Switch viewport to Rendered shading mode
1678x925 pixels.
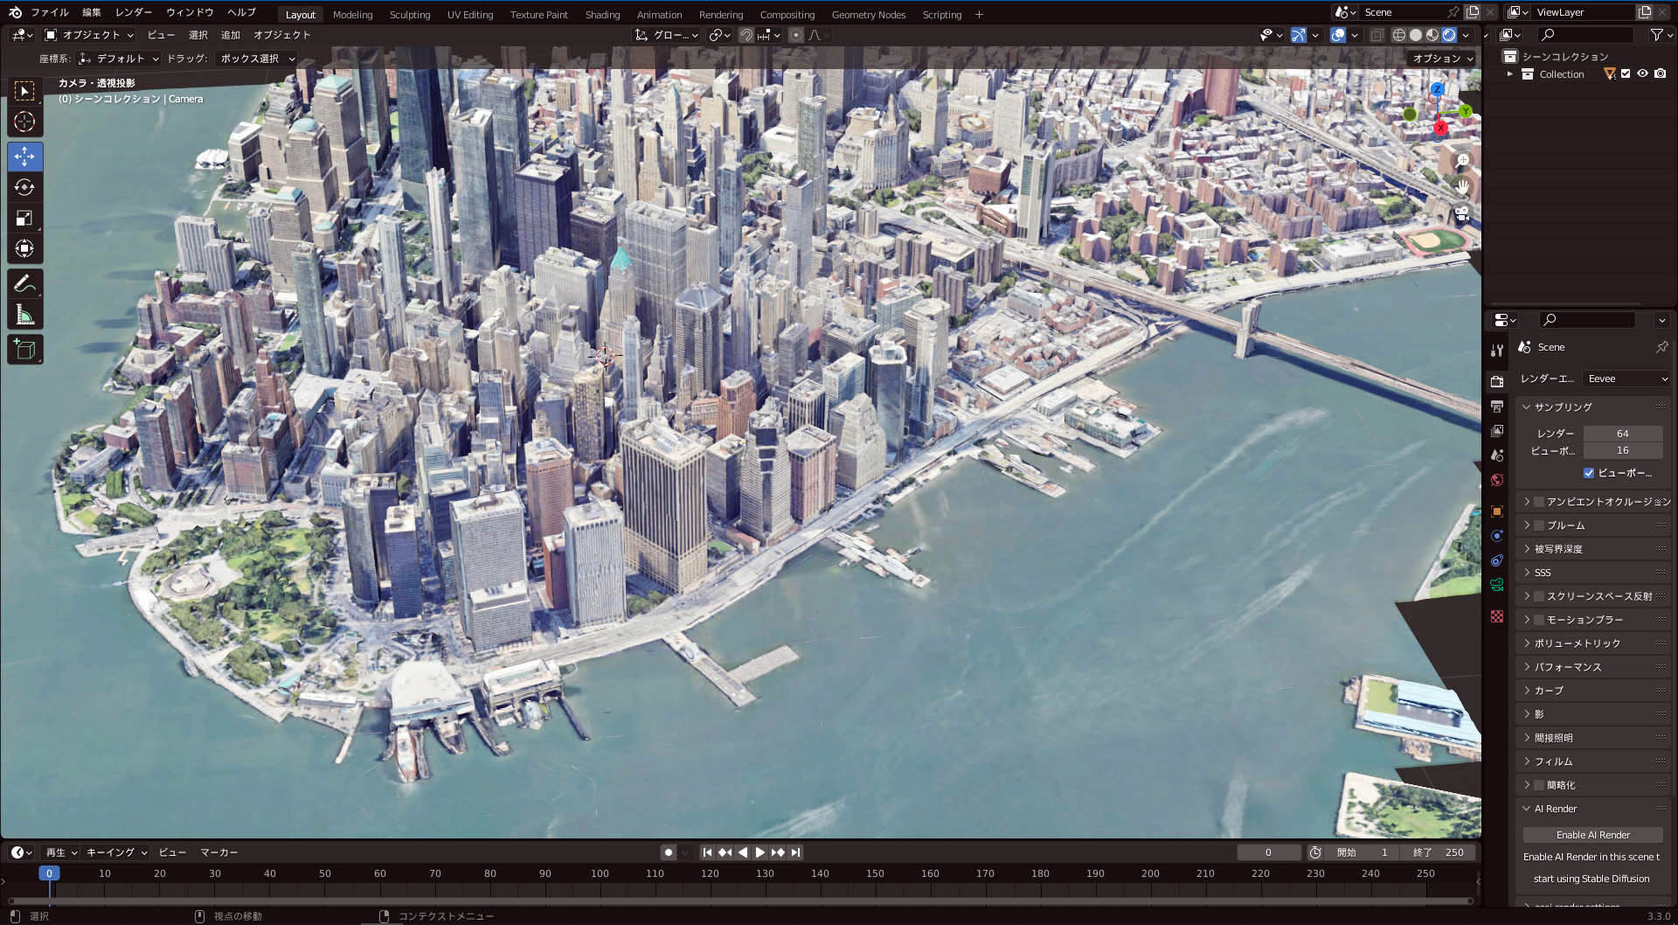point(1449,35)
